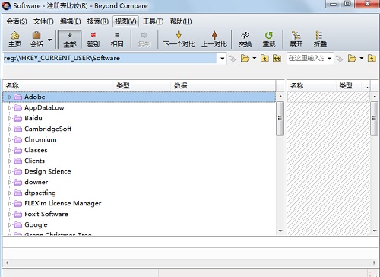Expand the Adobe registry key

click(x=10, y=97)
